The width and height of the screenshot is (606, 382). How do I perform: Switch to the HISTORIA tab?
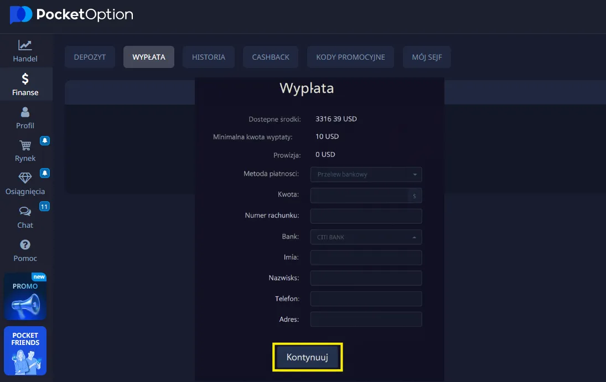point(209,57)
